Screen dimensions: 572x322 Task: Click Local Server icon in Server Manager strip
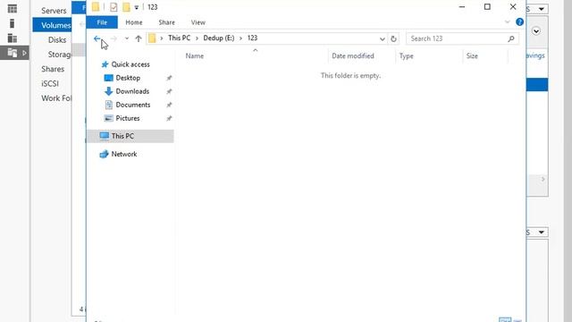tap(12, 23)
